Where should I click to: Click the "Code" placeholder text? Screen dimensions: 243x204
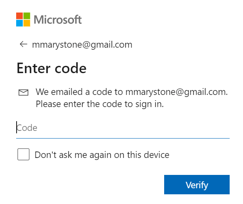click(x=27, y=128)
